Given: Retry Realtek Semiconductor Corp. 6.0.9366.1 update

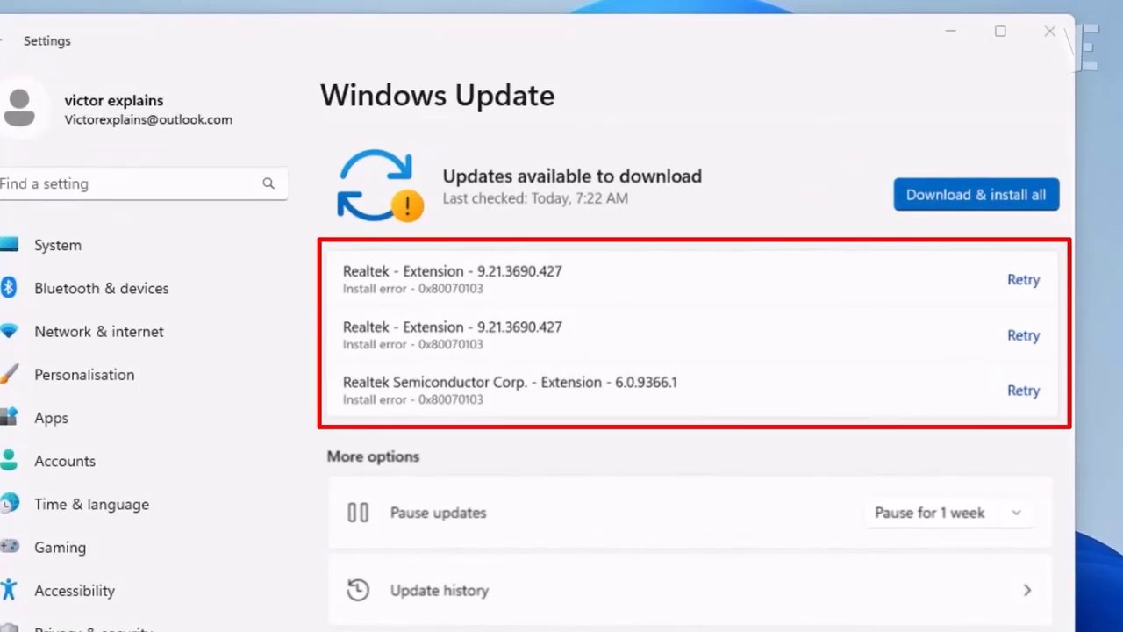Looking at the screenshot, I should [1023, 391].
